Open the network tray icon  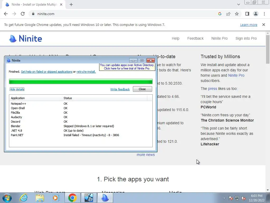coord(237,198)
